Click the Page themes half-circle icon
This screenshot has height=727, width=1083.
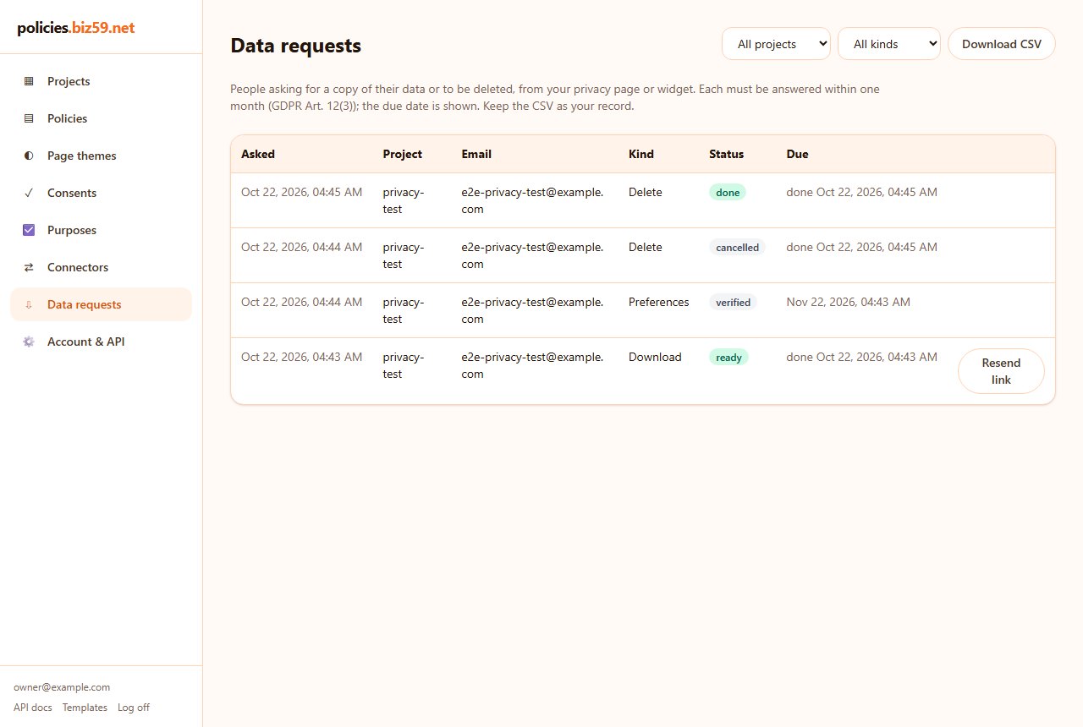click(29, 156)
